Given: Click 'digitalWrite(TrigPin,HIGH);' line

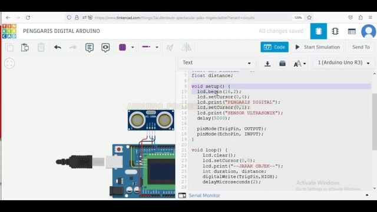Looking at the screenshot, I should 240,177.
